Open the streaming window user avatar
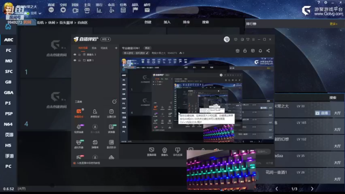 [227, 39]
